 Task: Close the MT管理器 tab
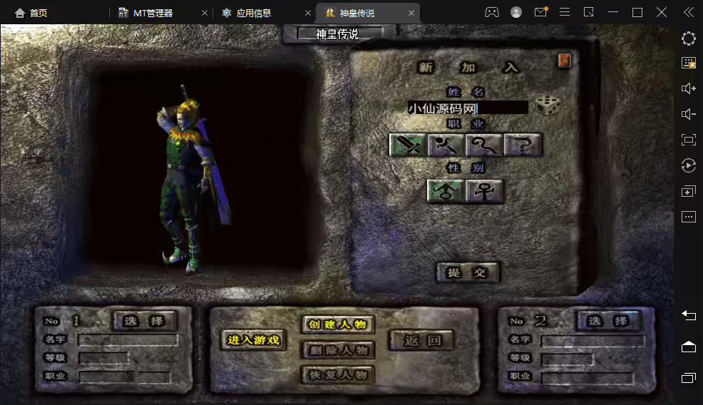click(205, 13)
